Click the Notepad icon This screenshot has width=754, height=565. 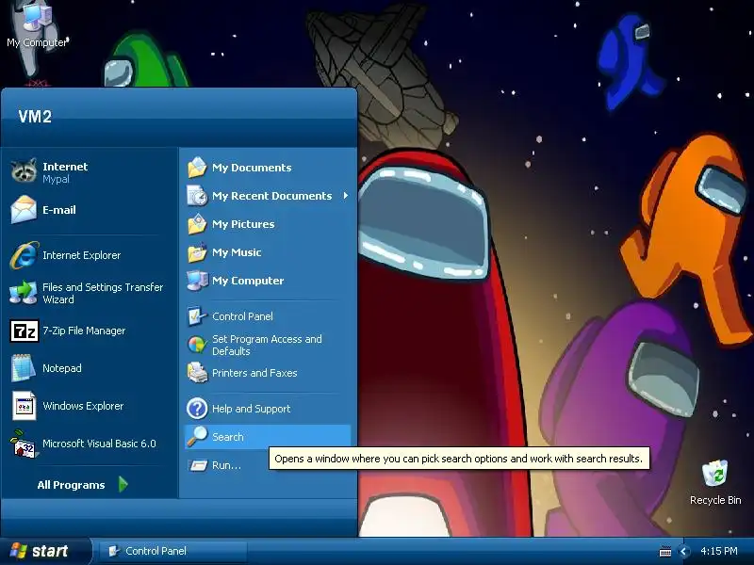click(23, 368)
